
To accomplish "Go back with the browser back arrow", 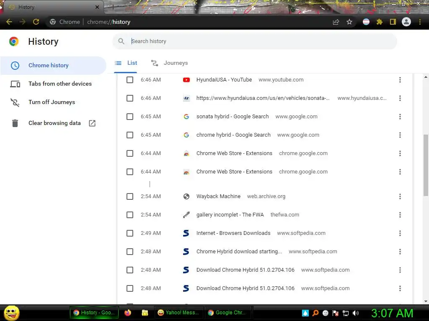I will (x=9, y=22).
